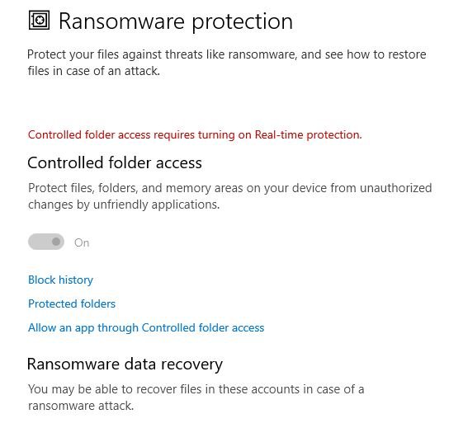Click the final 'ransomware attack.' text line
The width and height of the screenshot is (463, 428).
[81, 406]
